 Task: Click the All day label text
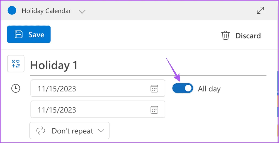209,89
